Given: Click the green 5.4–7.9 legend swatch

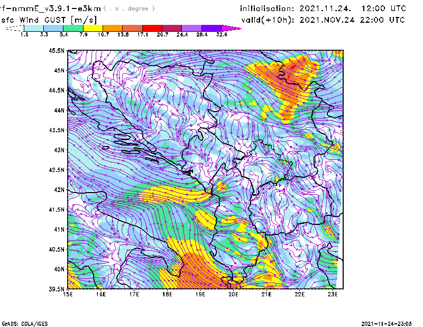Looking at the screenshot, I should (x=73, y=28).
